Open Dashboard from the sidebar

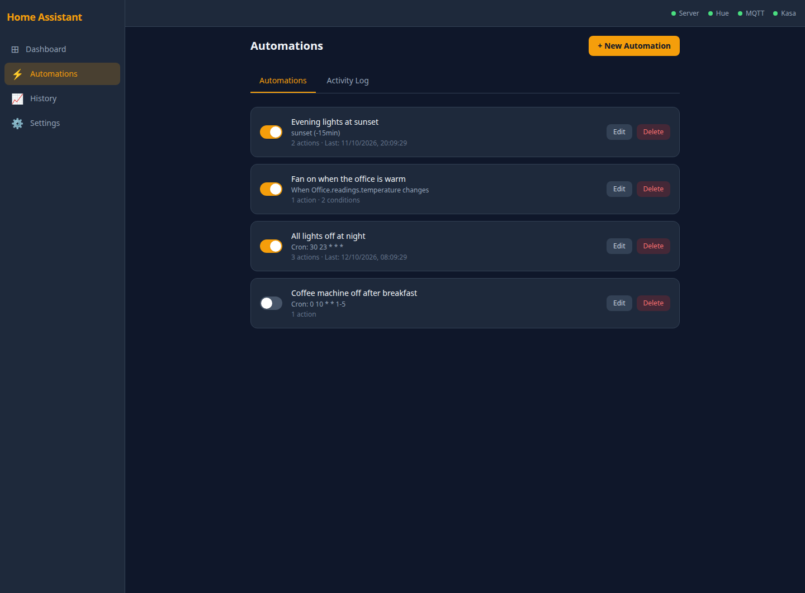click(62, 49)
